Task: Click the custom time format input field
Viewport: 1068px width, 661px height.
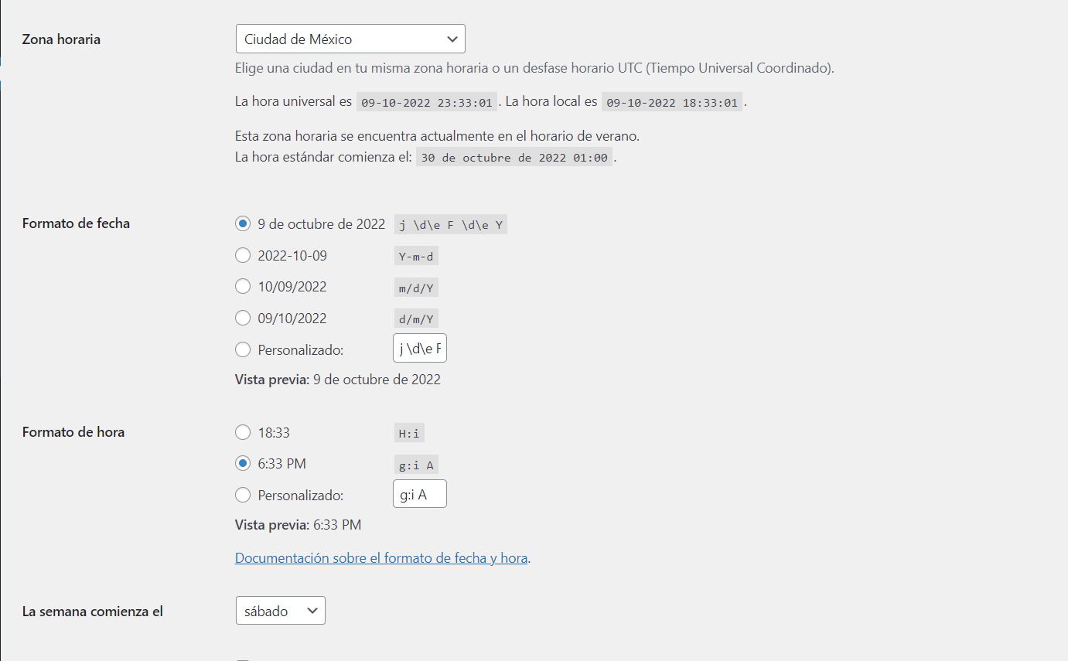Action: pos(420,494)
